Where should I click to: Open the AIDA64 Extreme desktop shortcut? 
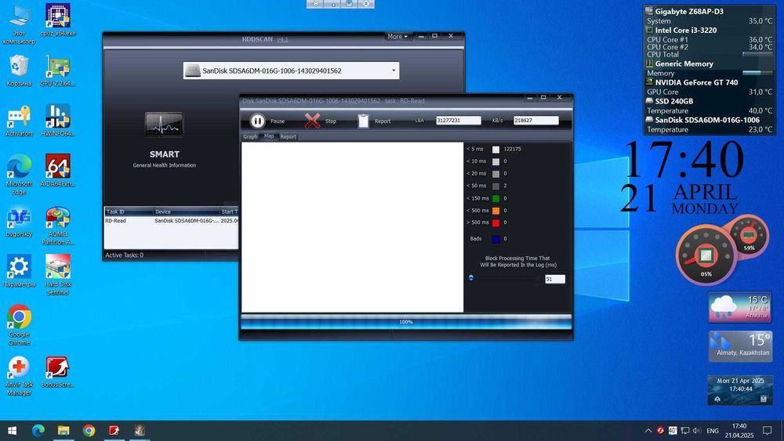pyautogui.click(x=58, y=172)
